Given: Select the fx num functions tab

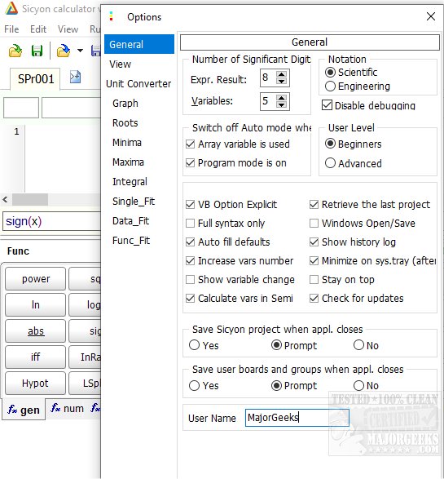Looking at the screenshot, I should click(x=67, y=408).
